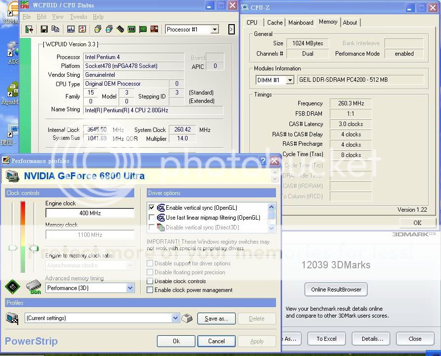Tick the Disable clock controls checkbox
The image size is (441, 356).
tap(150, 281)
